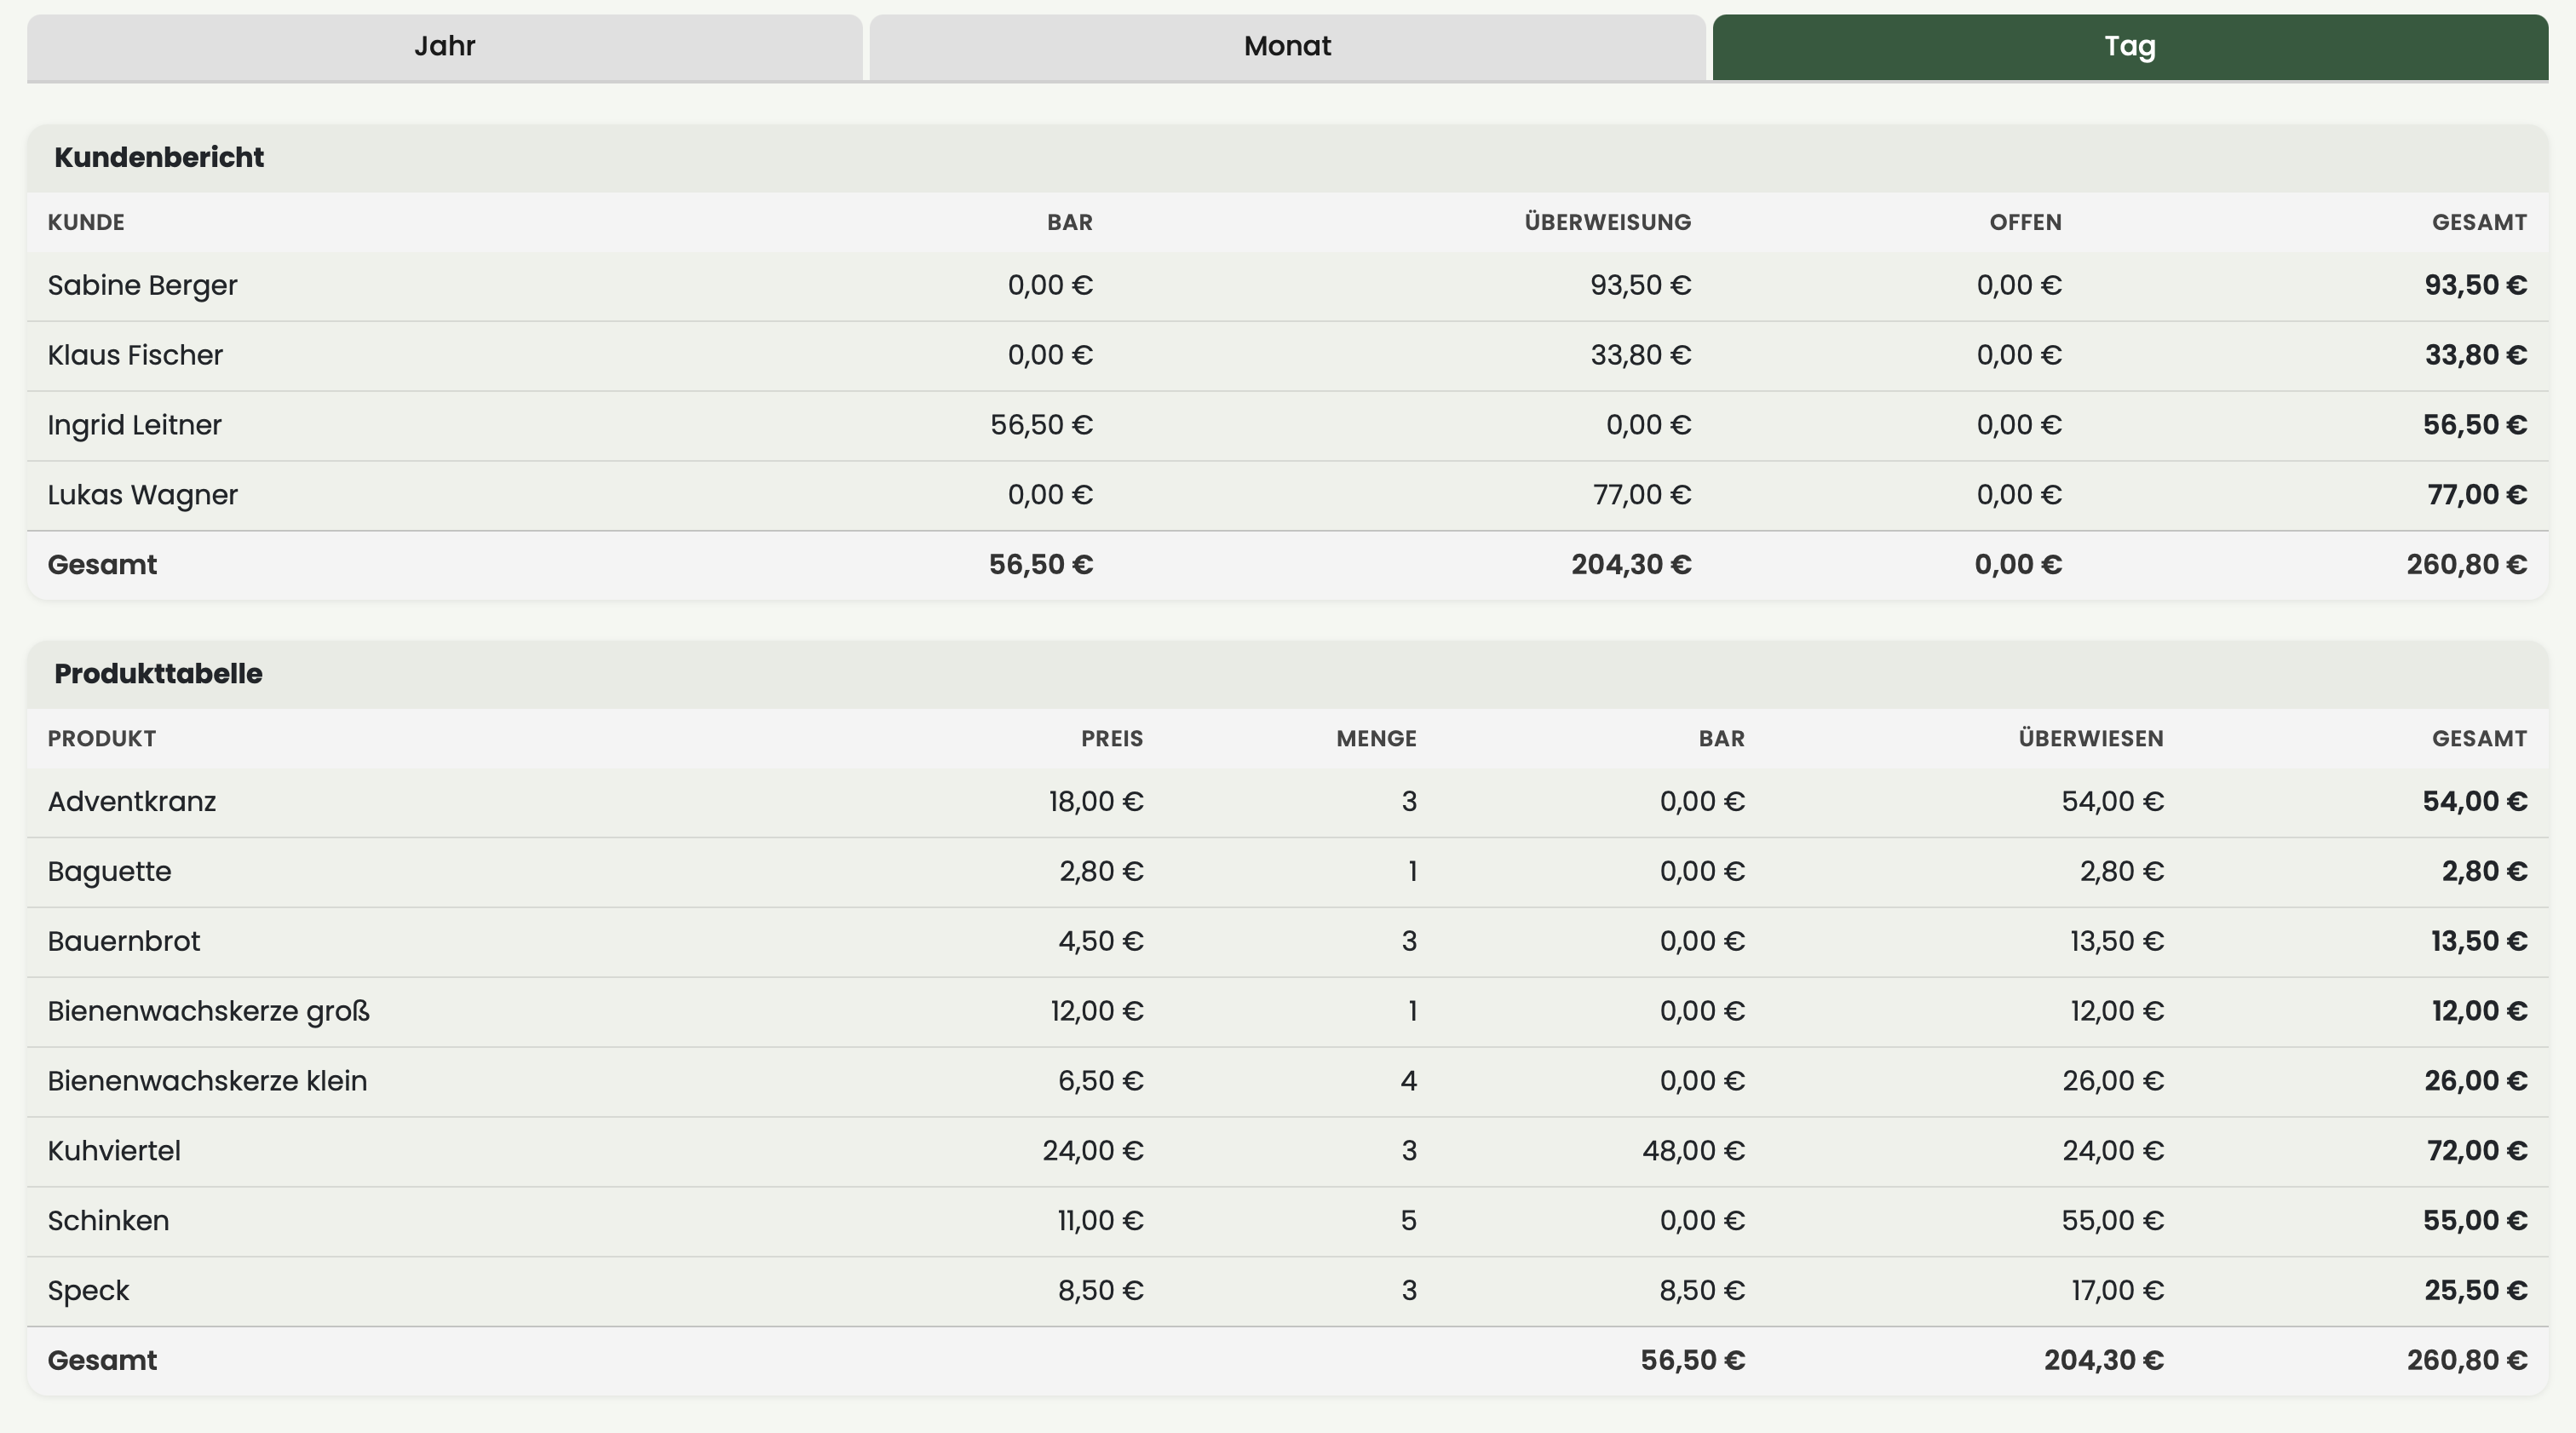The image size is (2576, 1433).
Task: Click the KUNDE column header
Action: point(86,222)
